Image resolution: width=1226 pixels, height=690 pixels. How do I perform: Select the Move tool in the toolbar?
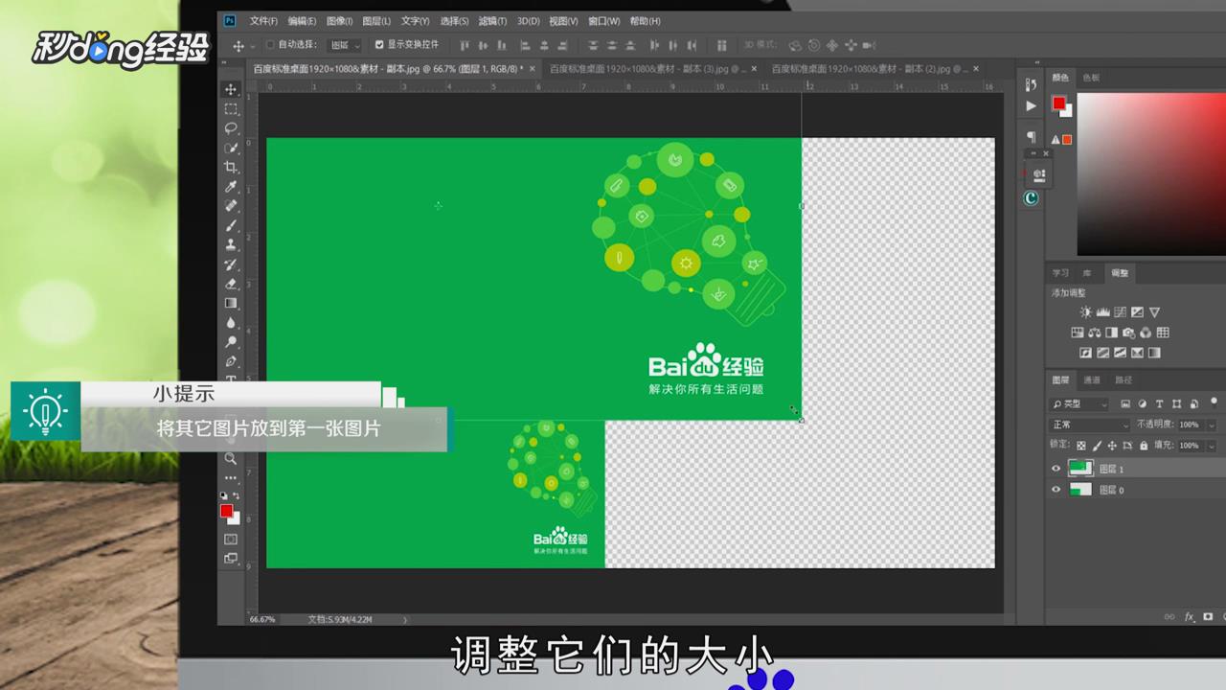click(231, 89)
